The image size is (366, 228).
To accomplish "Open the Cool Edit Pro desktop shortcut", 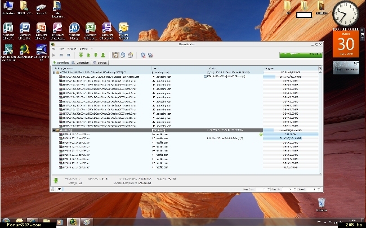I will pyautogui.click(x=41, y=52).
